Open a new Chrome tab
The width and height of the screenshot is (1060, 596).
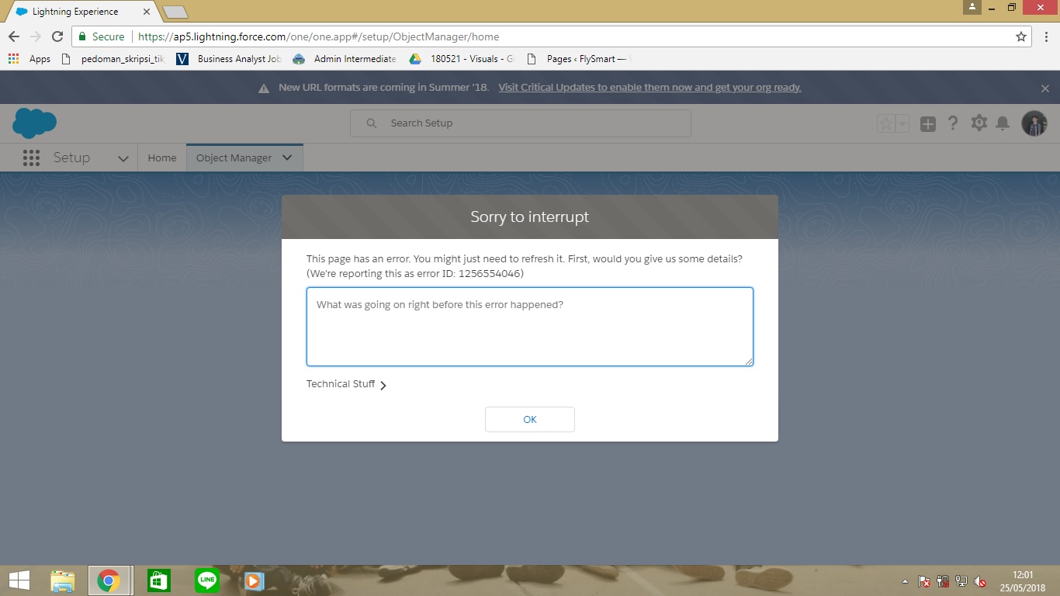(x=175, y=12)
